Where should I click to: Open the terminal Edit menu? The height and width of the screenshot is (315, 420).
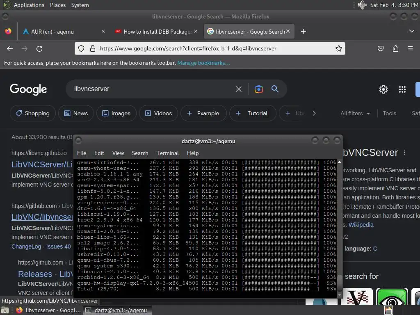point(99,153)
